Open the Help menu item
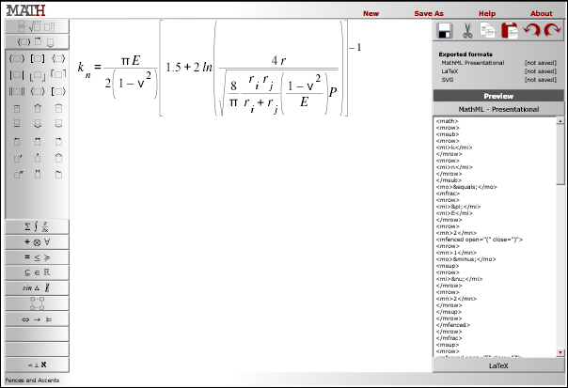This screenshot has width=568, height=388. (x=487, y=13)
